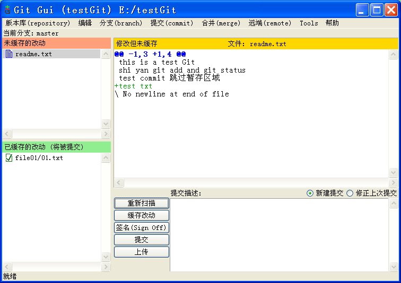Screen dimensions: 401x283
Task: Click the '\ No newline at end of file' line
Action: [x=172, y=94]
